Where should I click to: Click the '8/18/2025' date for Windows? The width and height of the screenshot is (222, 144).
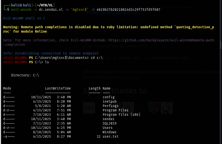pos(42,132)
